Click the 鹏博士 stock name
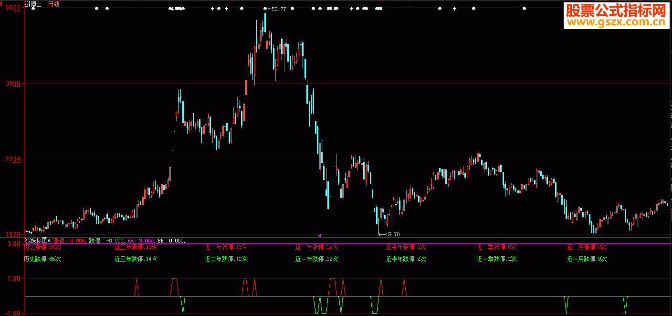The width and height of the screenshot is (672, 316). pos(33,4)
